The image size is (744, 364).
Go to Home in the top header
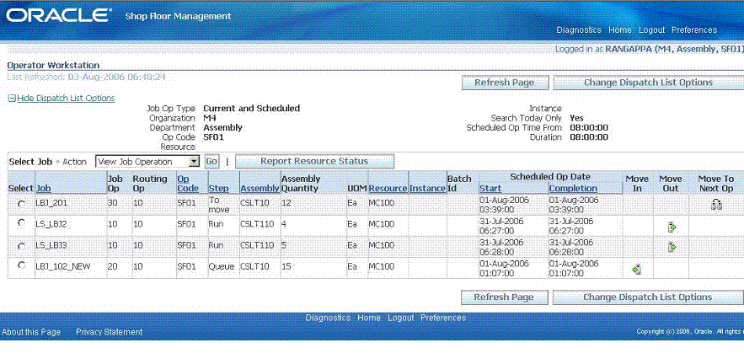coord(619,29)
